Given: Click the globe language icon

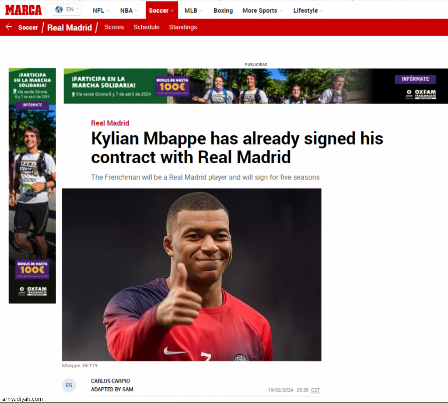Looking at the screenshot, I should 59,10.
